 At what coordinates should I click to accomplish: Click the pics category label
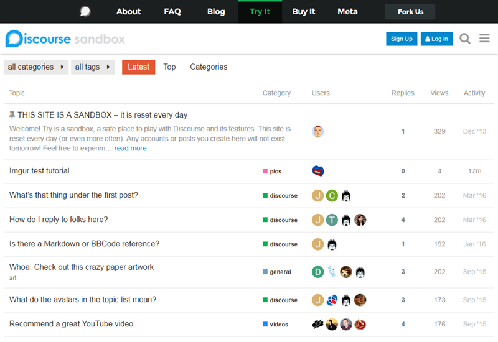275,172
